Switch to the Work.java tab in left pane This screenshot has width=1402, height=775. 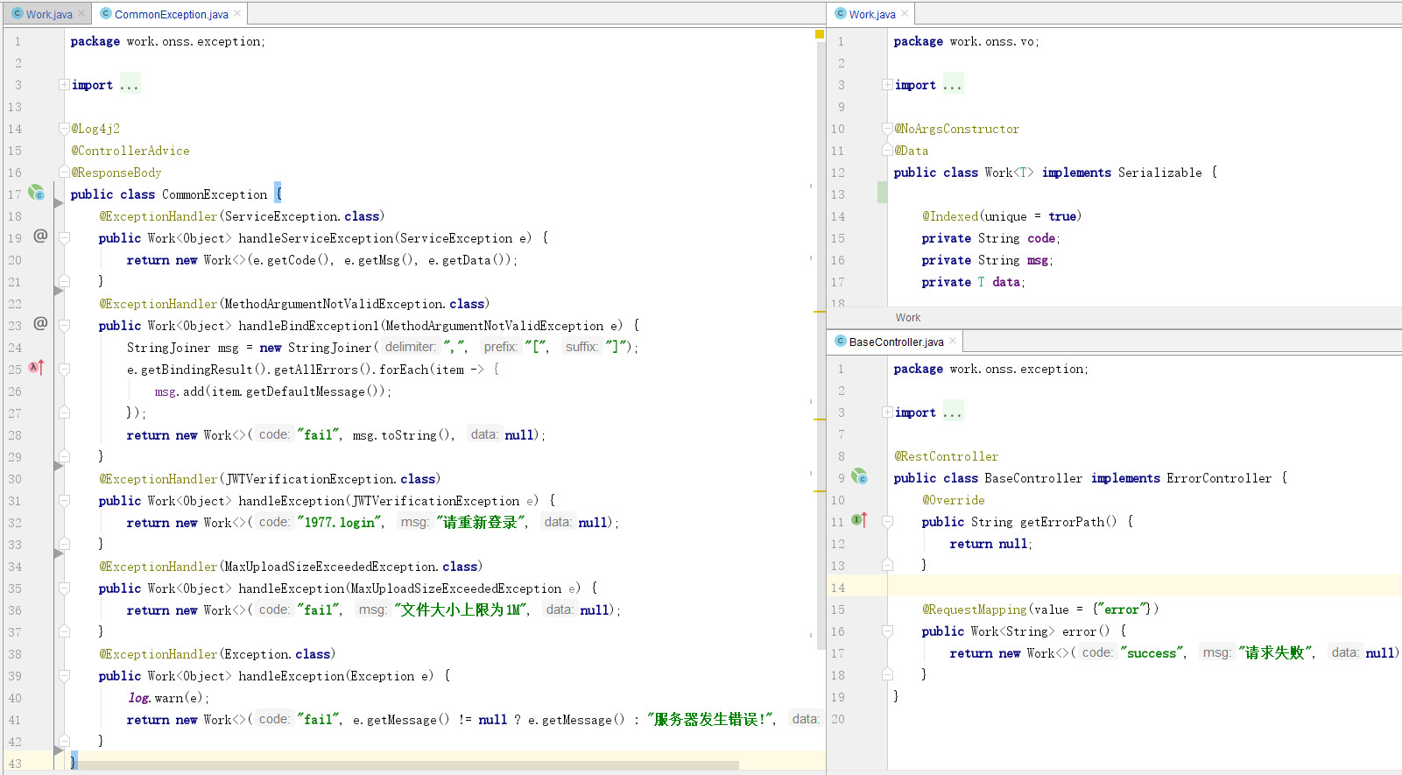click(48, 14)
